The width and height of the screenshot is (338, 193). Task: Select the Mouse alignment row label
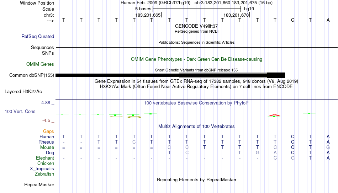47,148
